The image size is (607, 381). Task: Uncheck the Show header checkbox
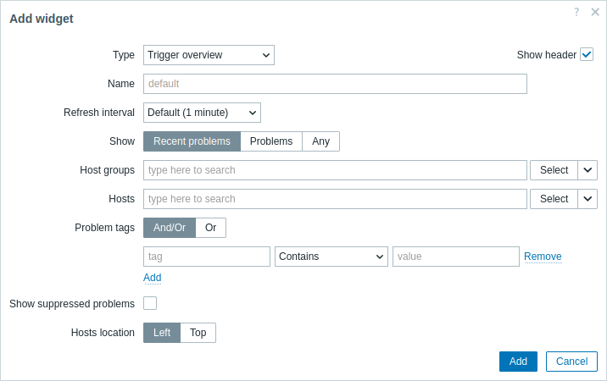587,54
